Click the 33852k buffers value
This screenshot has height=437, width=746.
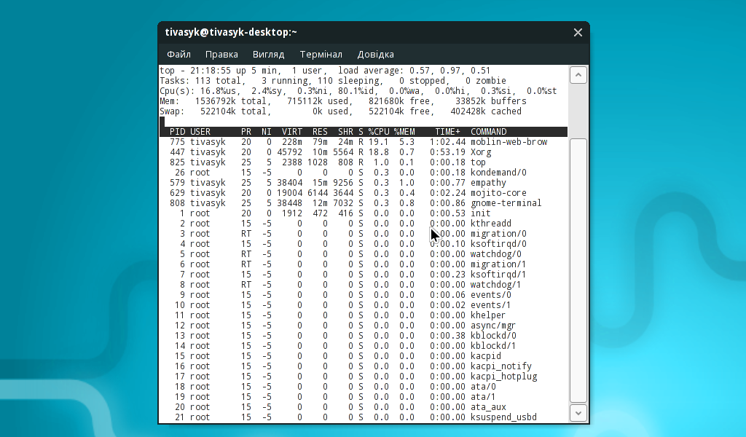(x=491, y=101)
